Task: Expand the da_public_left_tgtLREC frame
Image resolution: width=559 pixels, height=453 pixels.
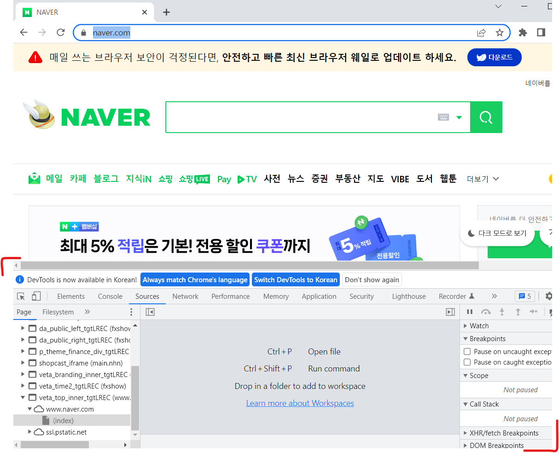Action: coord(23,328)
